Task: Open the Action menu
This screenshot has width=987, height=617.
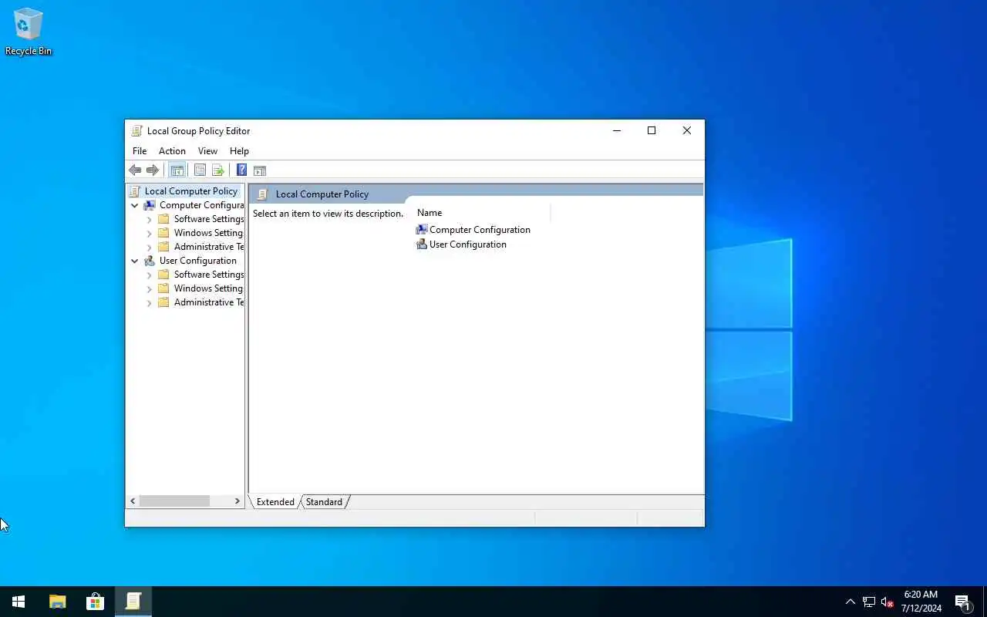Action: 172,151
